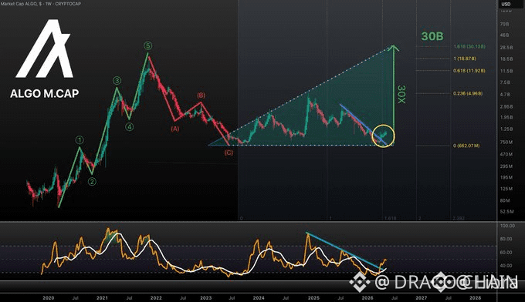This screenshot has height=302, width=525.
Task: Click the Market Cap ALGO chart title
Action: point(41,4)
